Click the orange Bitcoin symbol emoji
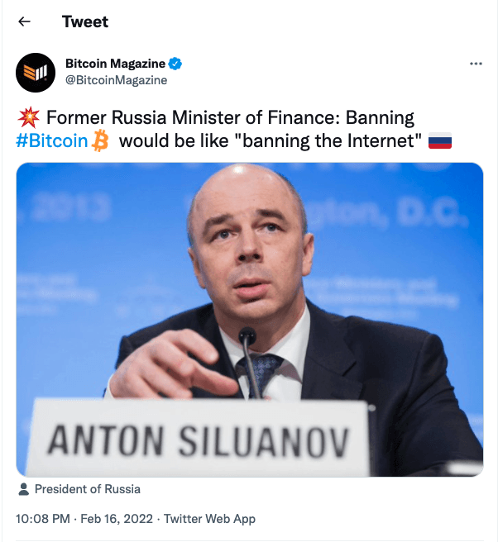 [x=101, y=141]
